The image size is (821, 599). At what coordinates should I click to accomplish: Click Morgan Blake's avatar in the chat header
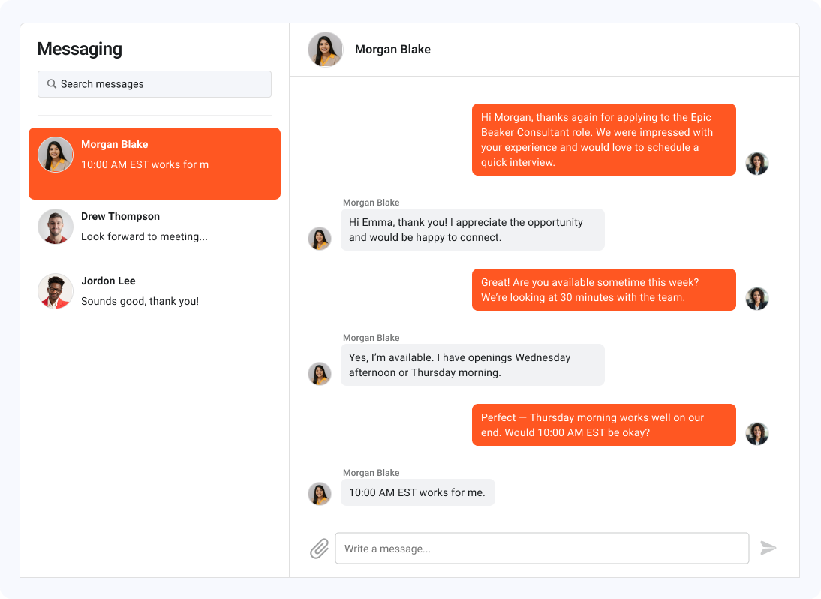(325, 49)
